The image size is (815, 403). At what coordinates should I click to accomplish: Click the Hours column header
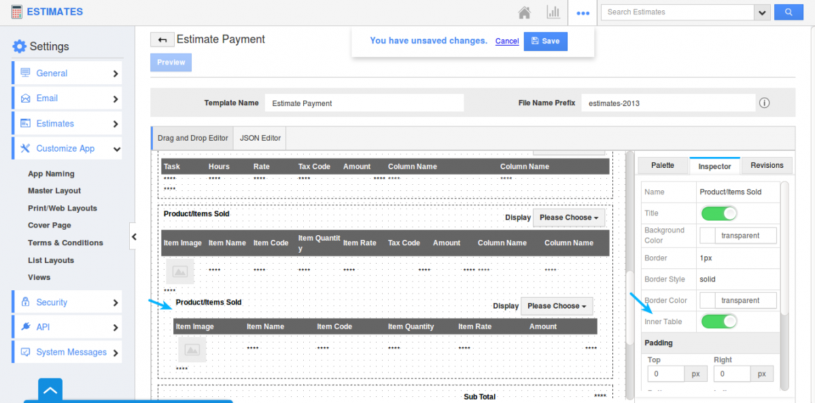[219, 167]
